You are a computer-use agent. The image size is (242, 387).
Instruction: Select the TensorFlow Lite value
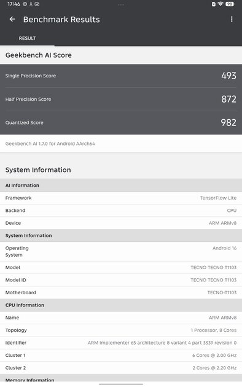point(218,198)
